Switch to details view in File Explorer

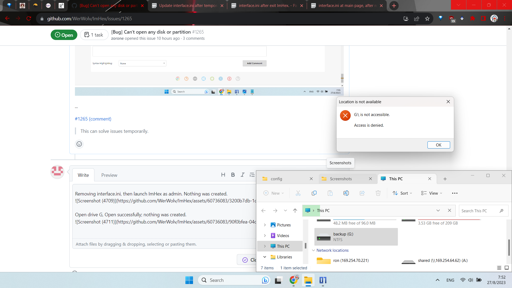pos(499,268)
